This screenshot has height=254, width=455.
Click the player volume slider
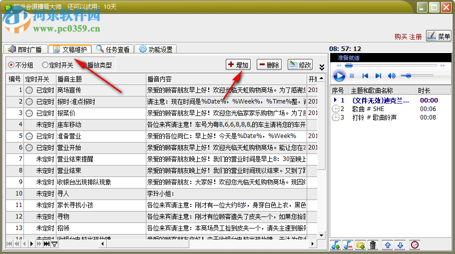[x=417, y=75]
